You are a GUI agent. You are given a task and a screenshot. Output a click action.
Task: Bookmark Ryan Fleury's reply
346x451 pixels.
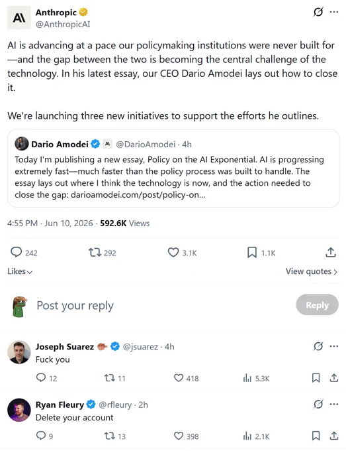[316, 436]
